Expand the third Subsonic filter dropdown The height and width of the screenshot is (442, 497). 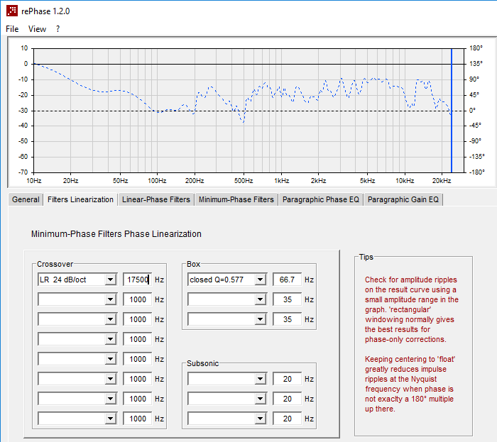(x=261, y=419)
